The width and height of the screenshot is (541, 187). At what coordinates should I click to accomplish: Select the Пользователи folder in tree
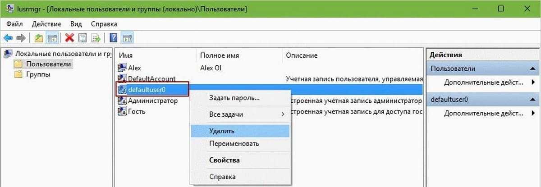(48, 64)
